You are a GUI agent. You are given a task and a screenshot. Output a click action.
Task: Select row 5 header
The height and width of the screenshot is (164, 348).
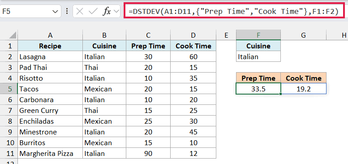(9, 89)
